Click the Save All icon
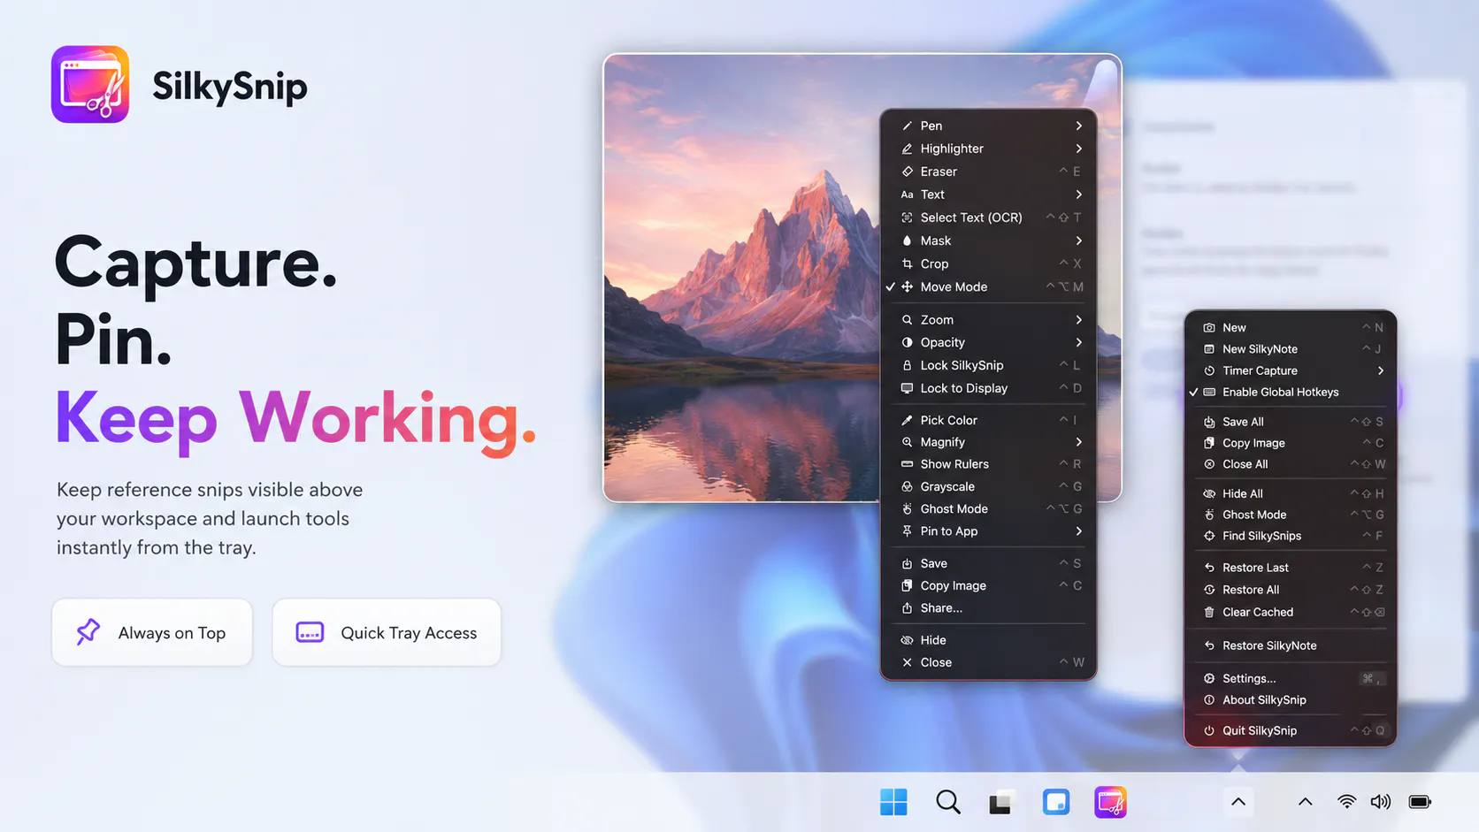 point(1209,422)
